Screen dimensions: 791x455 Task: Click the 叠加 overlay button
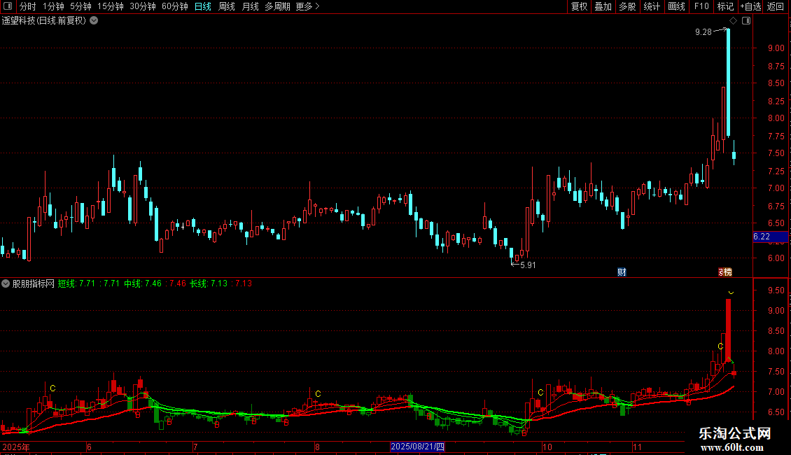tap(603, 6)
